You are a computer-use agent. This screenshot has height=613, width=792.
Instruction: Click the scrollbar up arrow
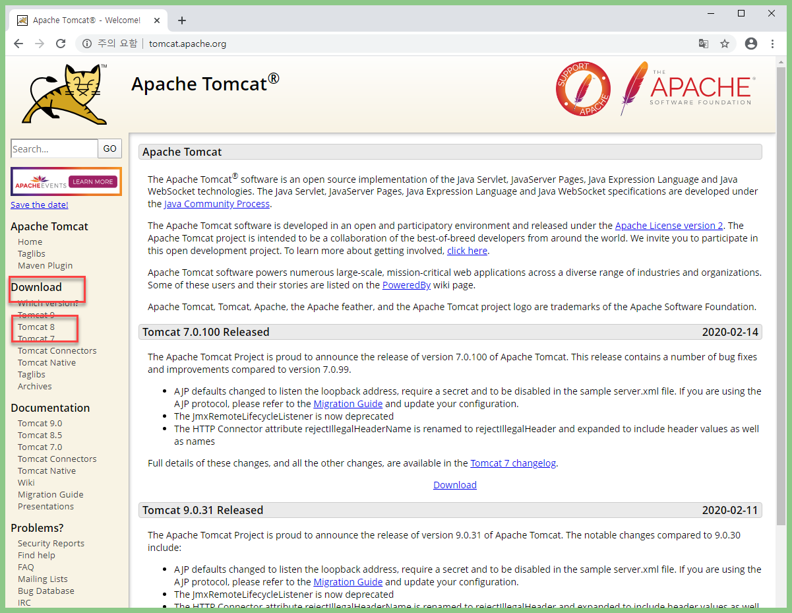pos(781,61)
